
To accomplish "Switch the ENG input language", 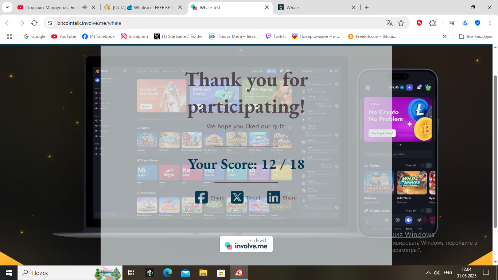I will (448, 273).
